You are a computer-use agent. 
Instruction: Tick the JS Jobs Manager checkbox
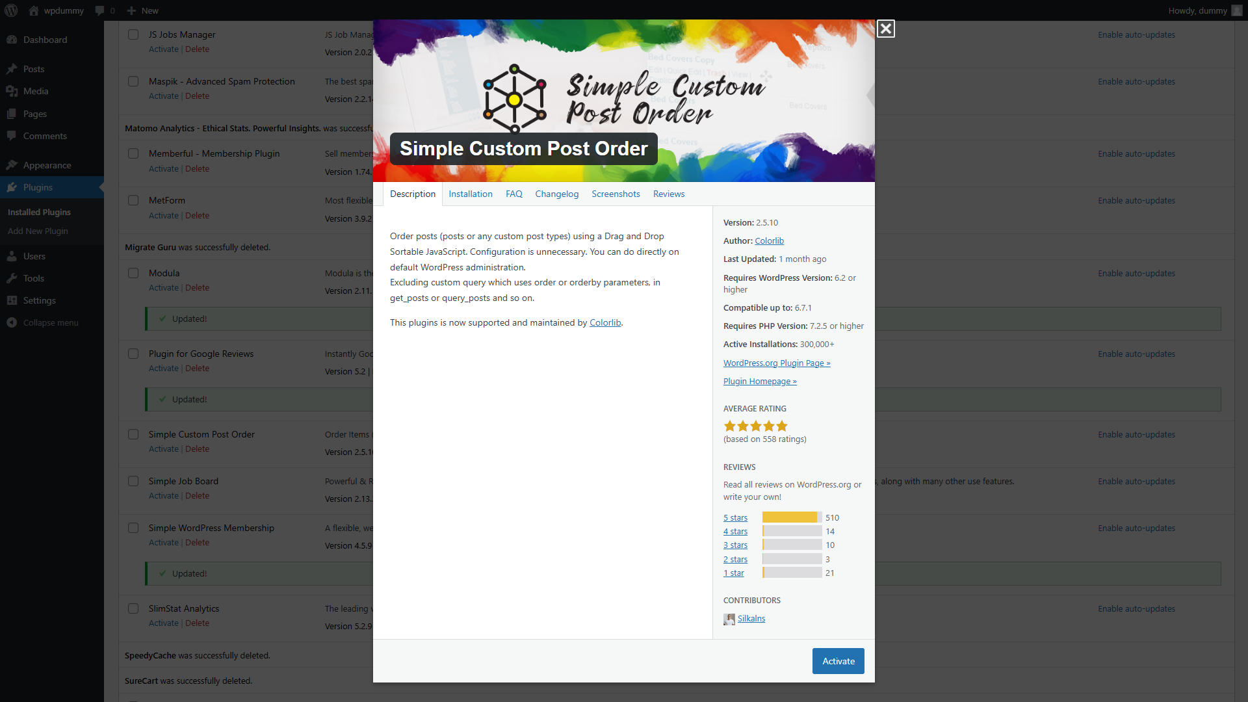coord(133,34)
